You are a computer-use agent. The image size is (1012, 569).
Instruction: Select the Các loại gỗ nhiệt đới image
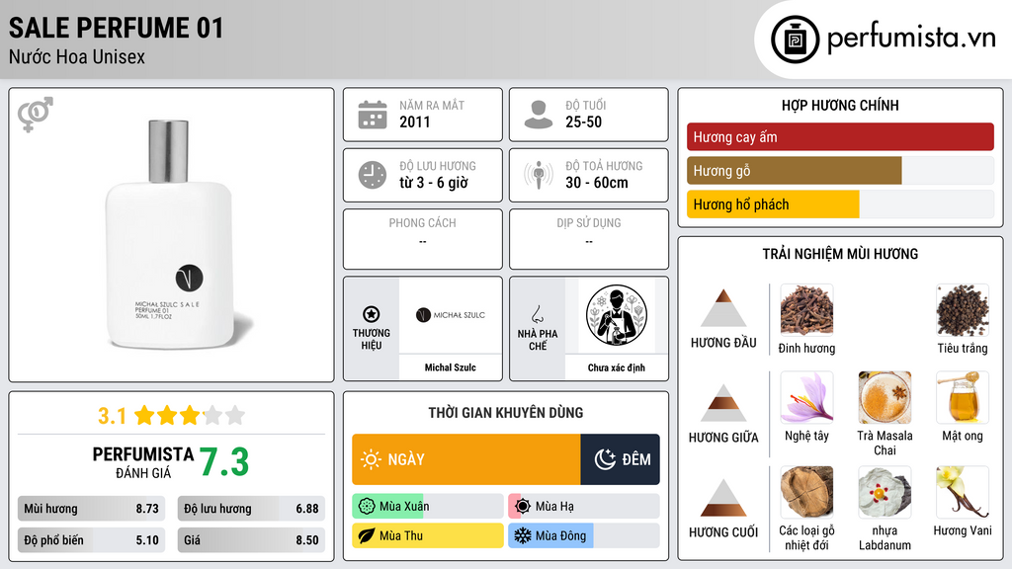click(x=806, y=493)
